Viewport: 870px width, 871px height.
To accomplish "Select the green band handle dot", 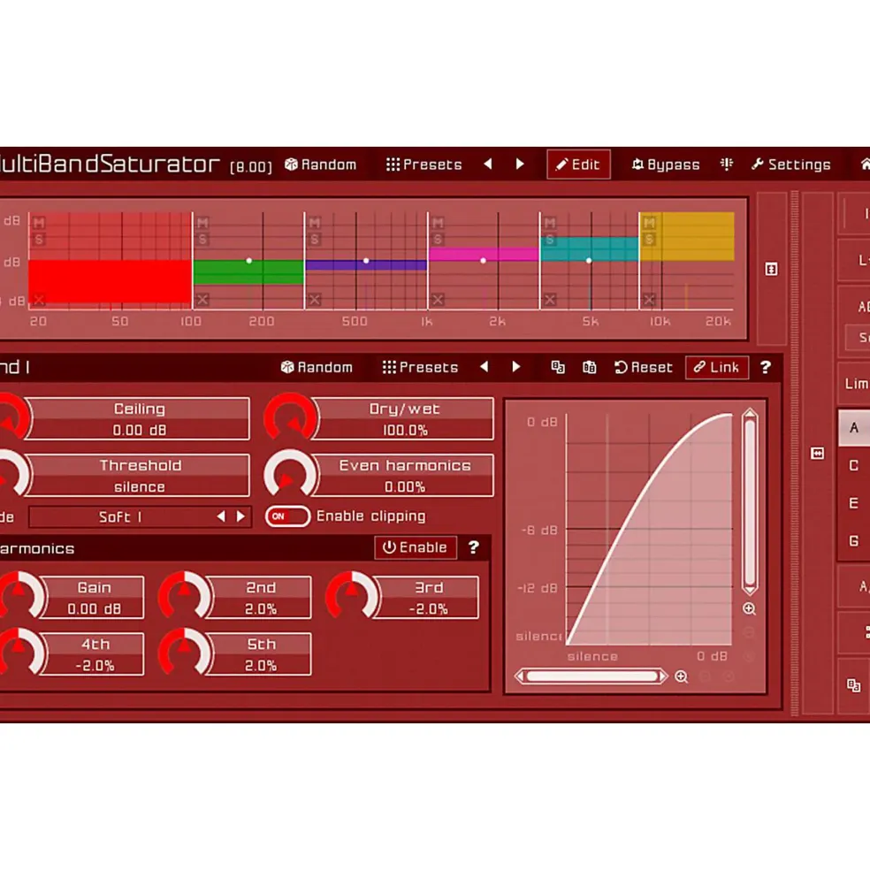I will [x=249, y=261].
